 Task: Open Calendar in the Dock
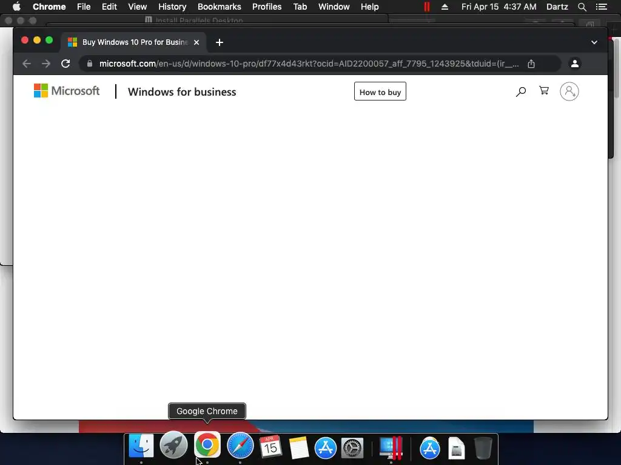tap(270, 447)
